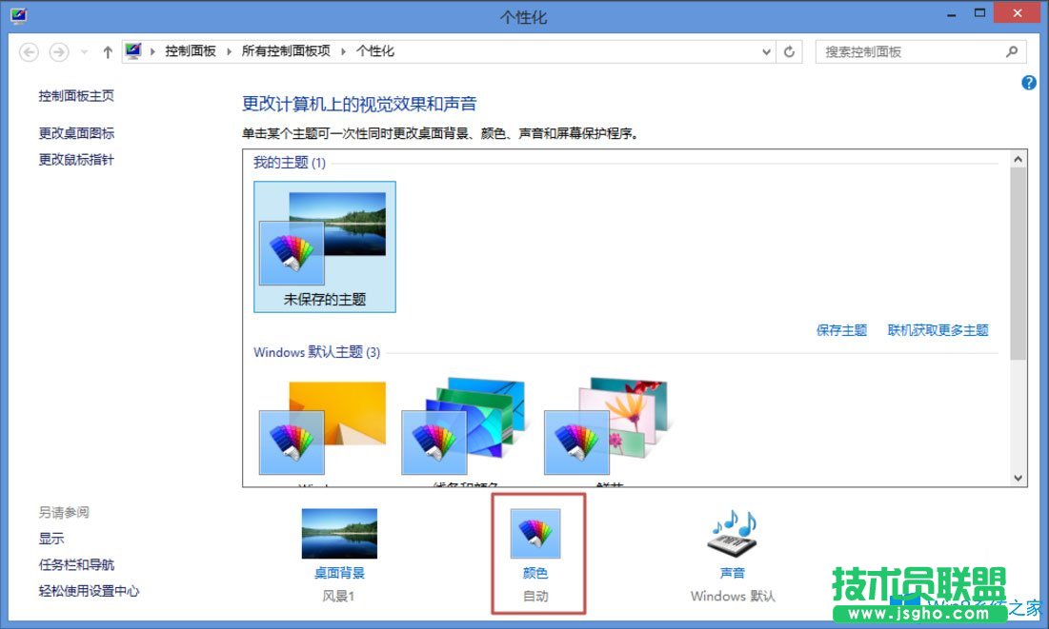Open 颜色 via the rainbow color palette swatch
The height and width of the screenshot is (629, 1049).
pos(537,533)
